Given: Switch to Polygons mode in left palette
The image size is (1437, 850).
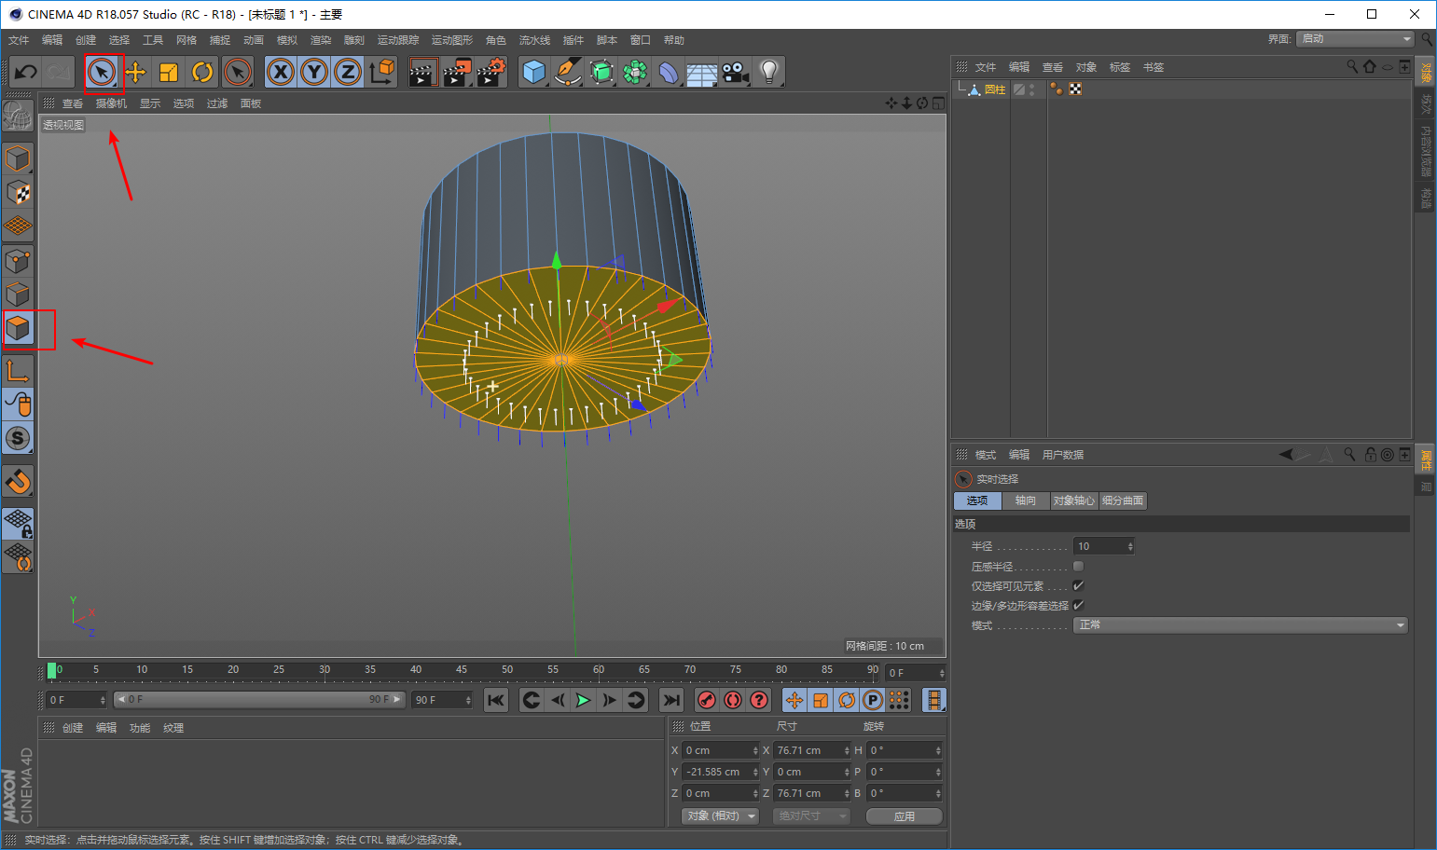Looking at the screenshot, I should [x=18, y=328].
